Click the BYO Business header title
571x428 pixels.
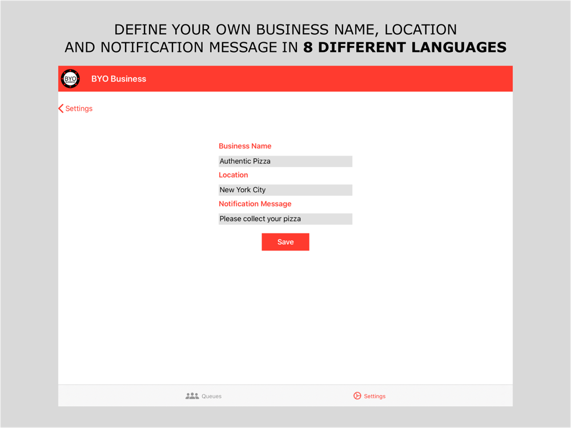click(x=119, y=79)
